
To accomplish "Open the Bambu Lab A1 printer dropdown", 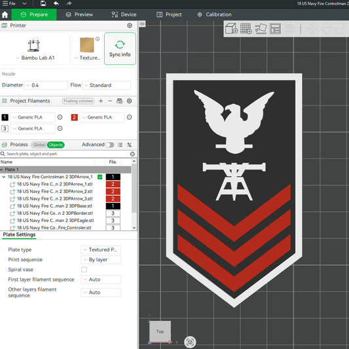I will (35, 58).
